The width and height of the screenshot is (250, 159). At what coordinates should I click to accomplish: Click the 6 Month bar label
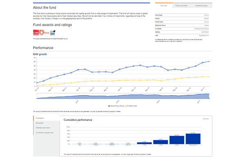pos(128,145)
